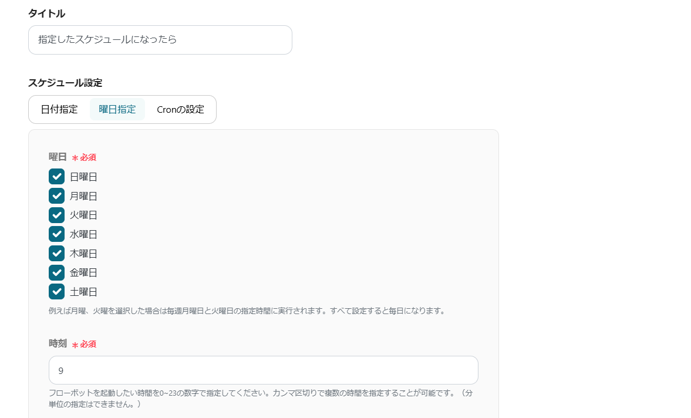
Task: Click the スケジュール設定 section heading
Action: tap(65, 83)
